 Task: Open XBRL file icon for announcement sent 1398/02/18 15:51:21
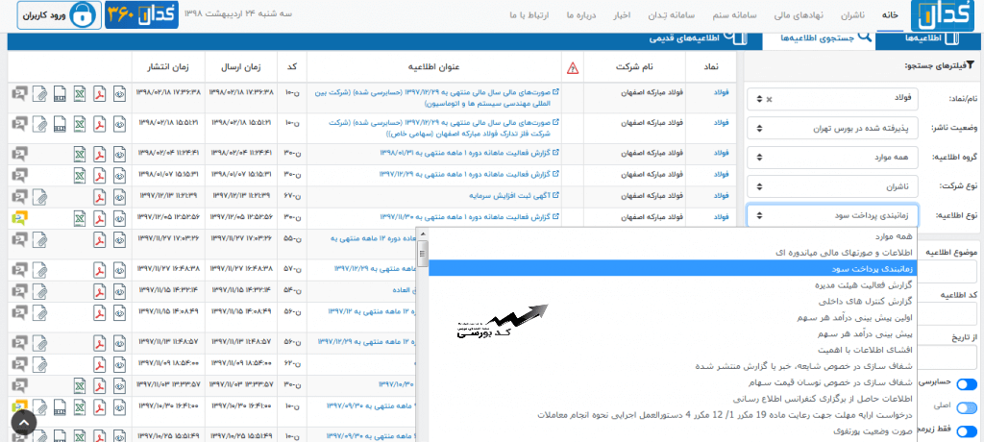[x=59, y=124]
